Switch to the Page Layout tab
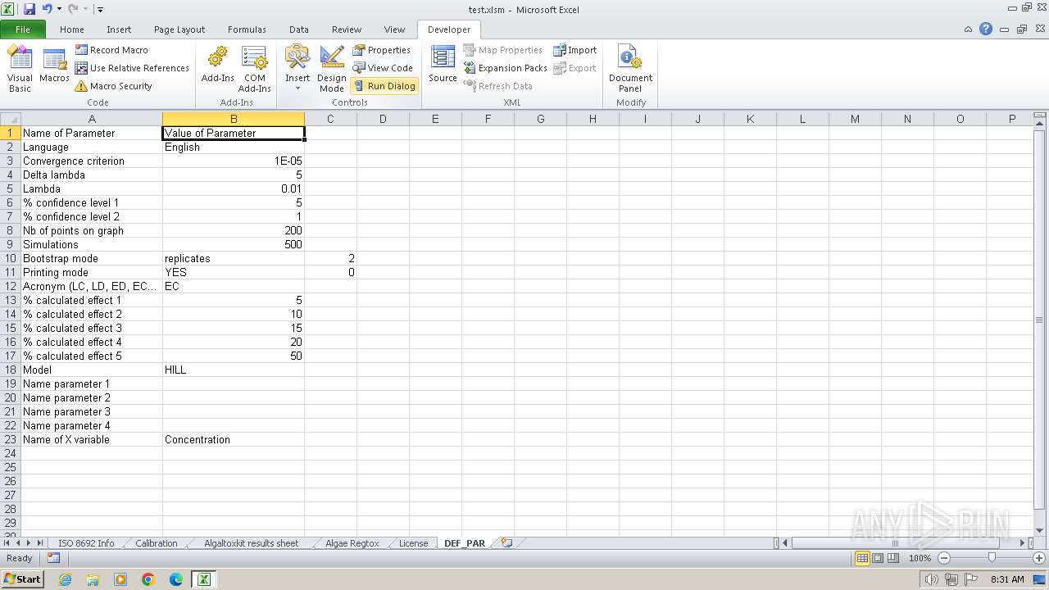This screenshot has width=1049, height=590. point(179,29)
